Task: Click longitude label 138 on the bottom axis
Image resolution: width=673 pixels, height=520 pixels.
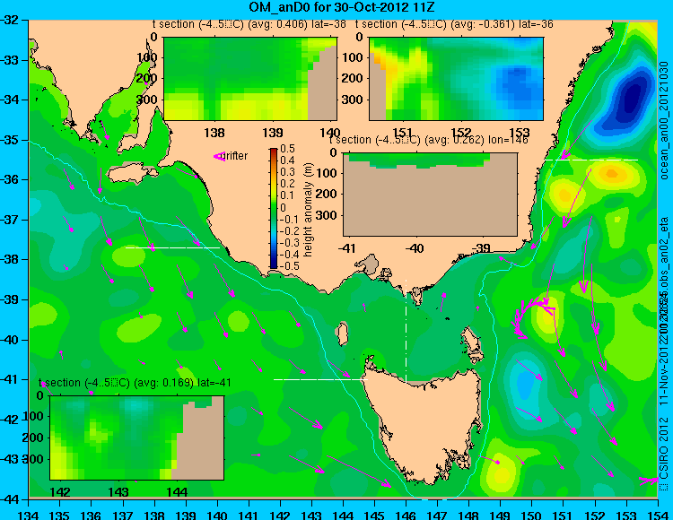Action: point(154,515)
